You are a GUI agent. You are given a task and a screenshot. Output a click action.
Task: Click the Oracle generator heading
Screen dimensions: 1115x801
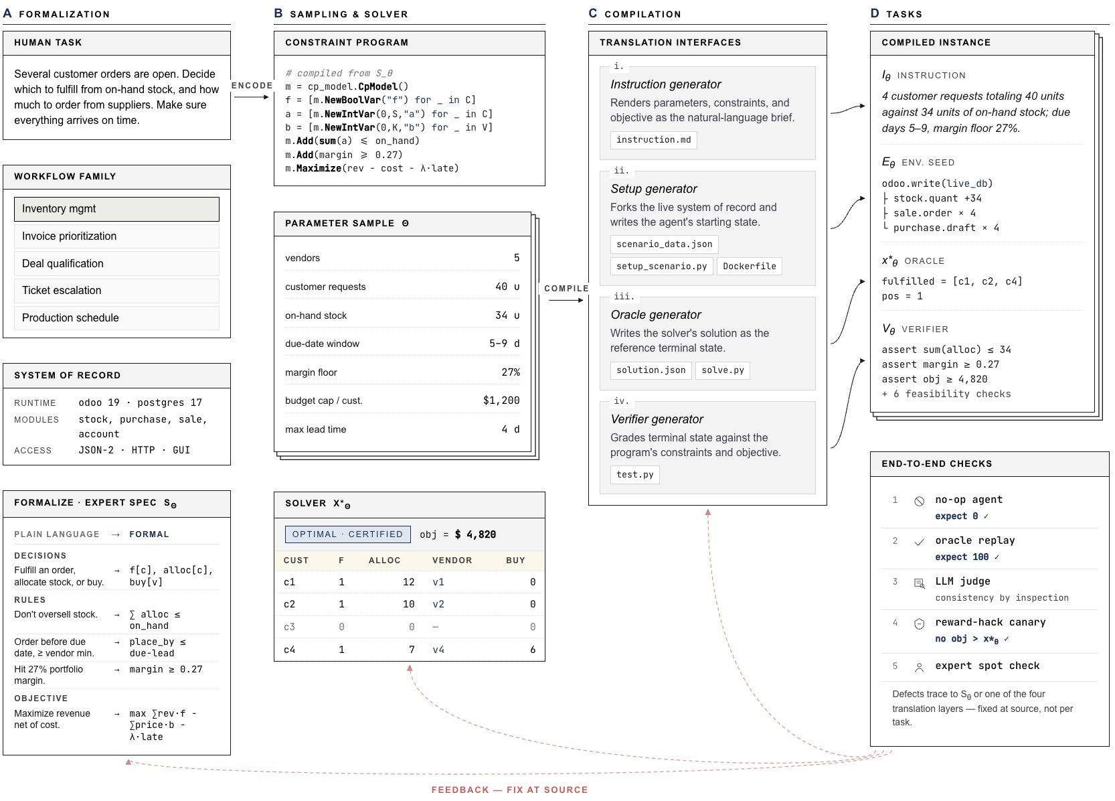(x=656, y=315)
